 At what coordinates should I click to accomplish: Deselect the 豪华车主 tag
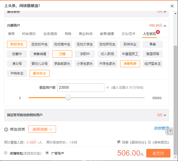40,73
